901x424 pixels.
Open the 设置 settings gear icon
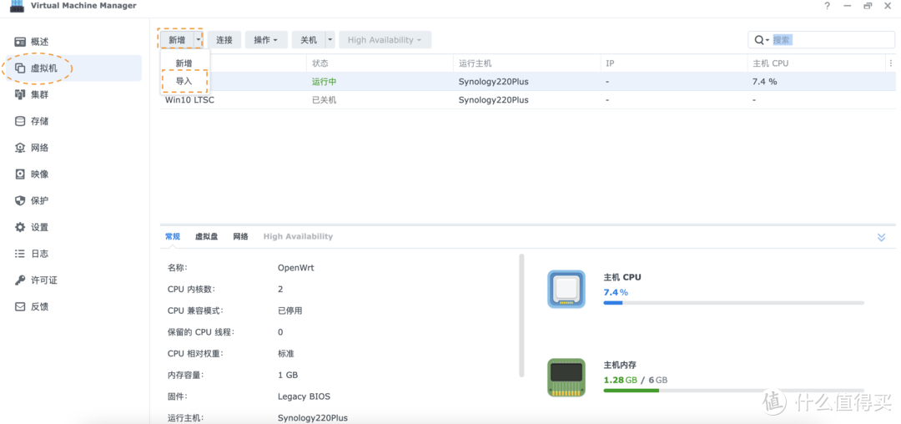[20, 227]
